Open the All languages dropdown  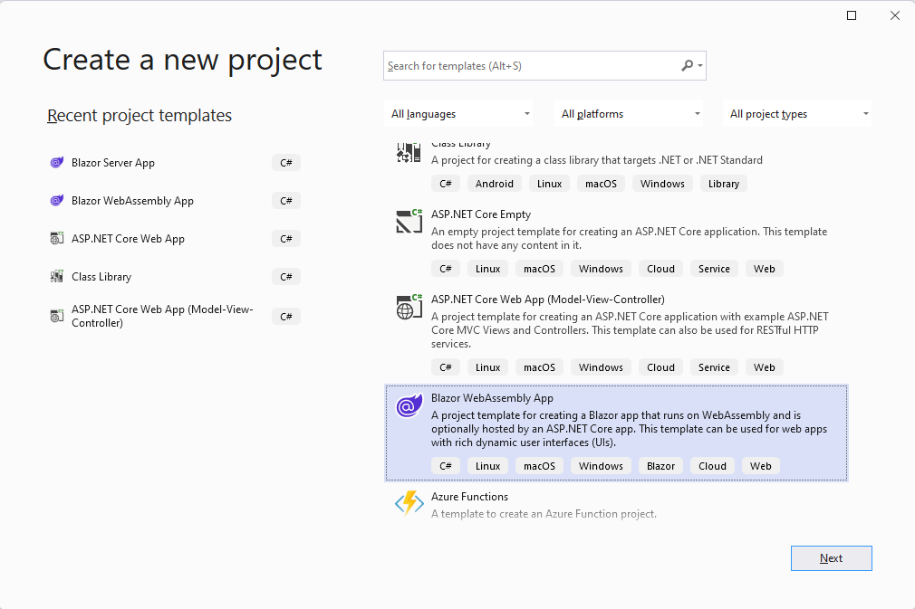pos(460,114)
